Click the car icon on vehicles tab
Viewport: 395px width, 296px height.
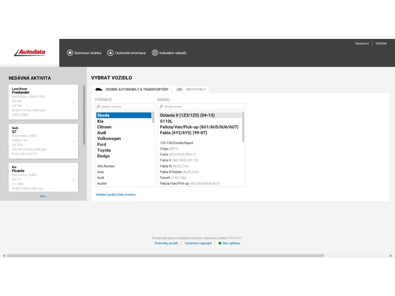[99, 89]
